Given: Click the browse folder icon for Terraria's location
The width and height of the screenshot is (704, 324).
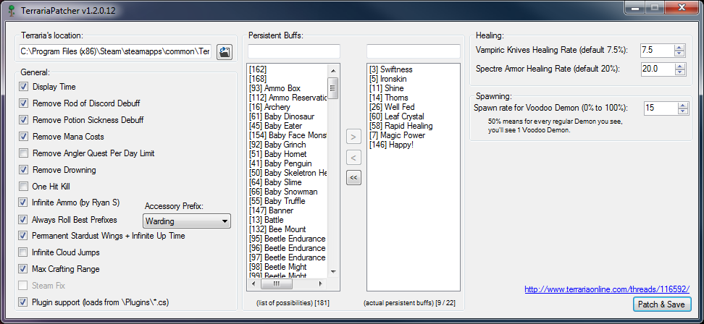Looking at the screenshot, I should [225, 51].
